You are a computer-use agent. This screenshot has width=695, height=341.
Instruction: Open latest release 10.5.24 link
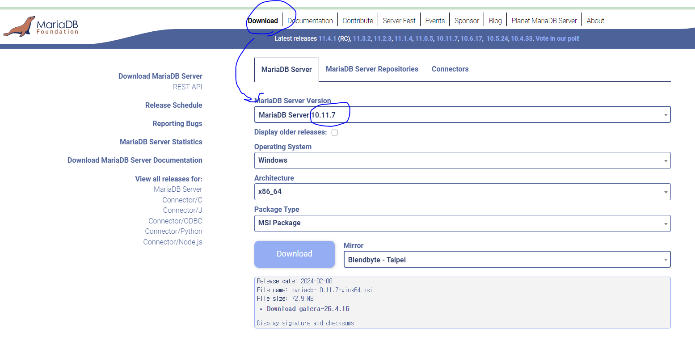pyautogui.click(x=497, y=38)
